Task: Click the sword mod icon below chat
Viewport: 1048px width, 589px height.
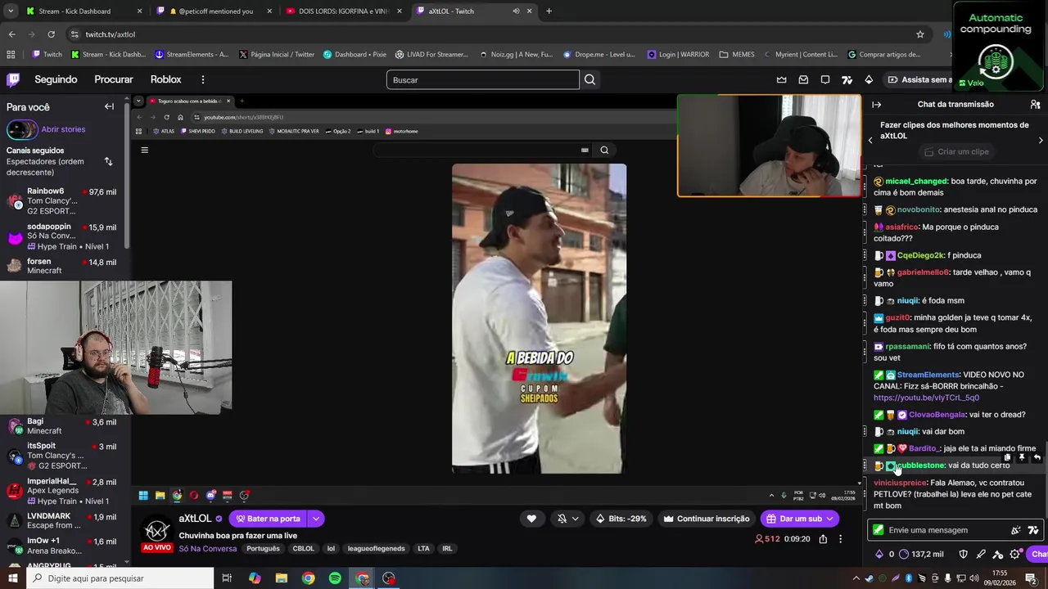Action: (x=981, y=554)
